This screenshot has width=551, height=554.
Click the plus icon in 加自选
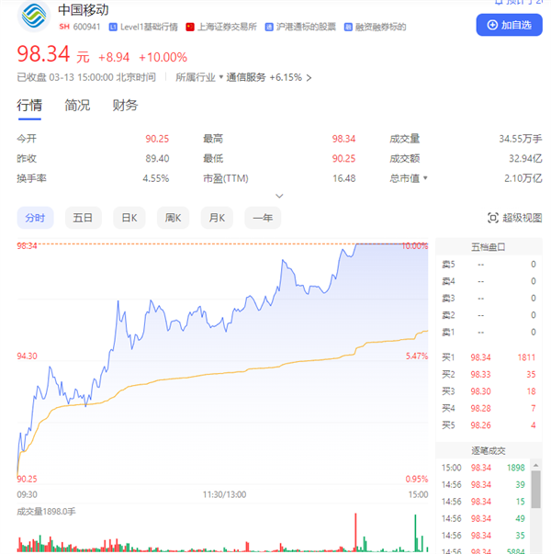coord(492,25)
